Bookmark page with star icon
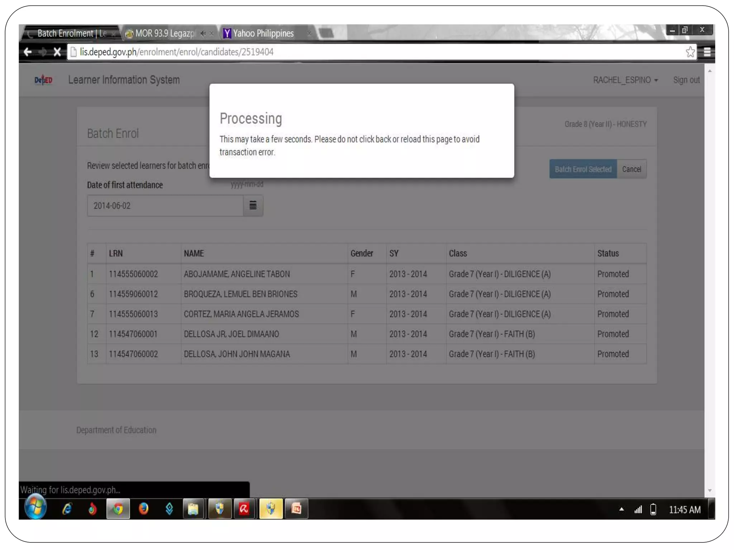This screenshot has width=734, height=550. 690,52
